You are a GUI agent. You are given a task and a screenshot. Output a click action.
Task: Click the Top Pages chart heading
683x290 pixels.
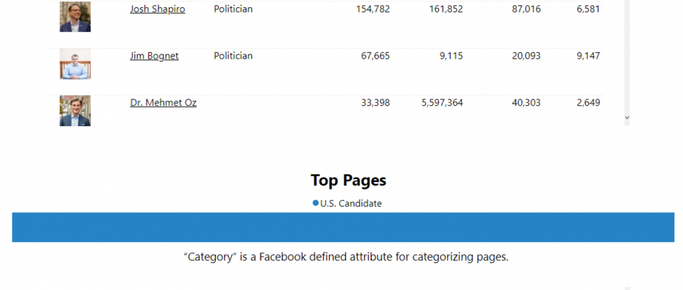pos(349,180)
